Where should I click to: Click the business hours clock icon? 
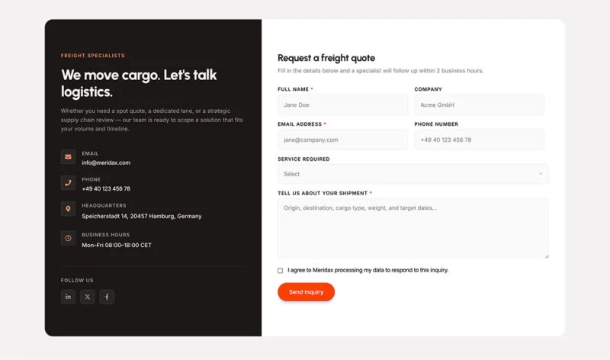68,238
